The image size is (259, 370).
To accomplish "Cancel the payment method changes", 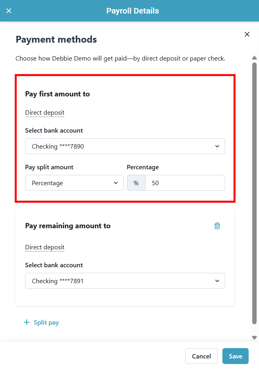I will click(x=201, y=356).
